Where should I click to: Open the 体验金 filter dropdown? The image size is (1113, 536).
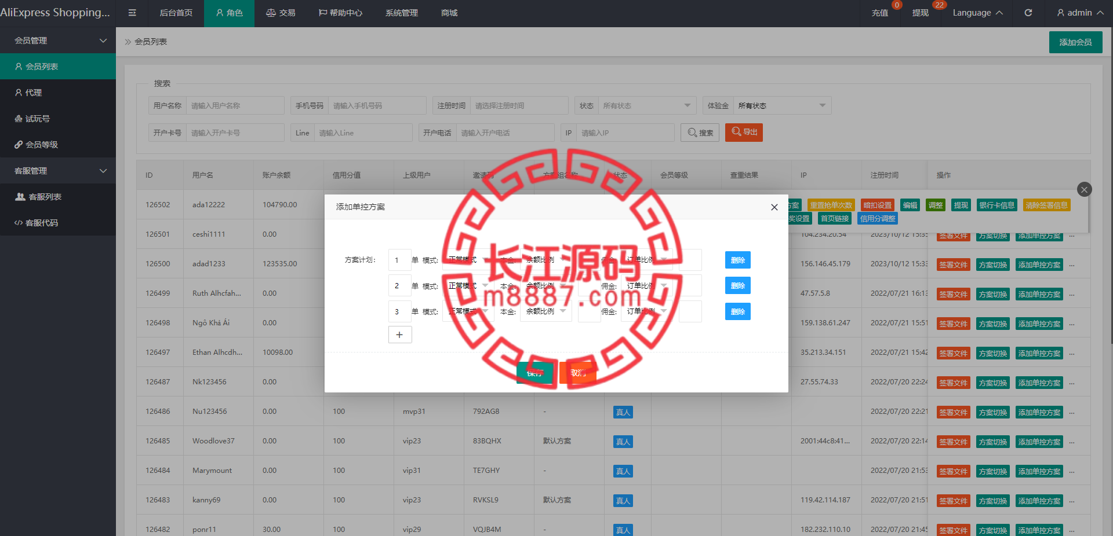(x=782, y=105)
